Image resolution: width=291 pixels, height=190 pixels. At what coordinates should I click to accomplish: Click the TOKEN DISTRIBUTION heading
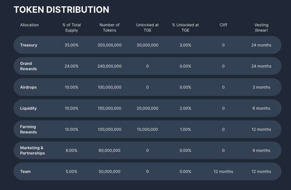[x=61, y=10]
